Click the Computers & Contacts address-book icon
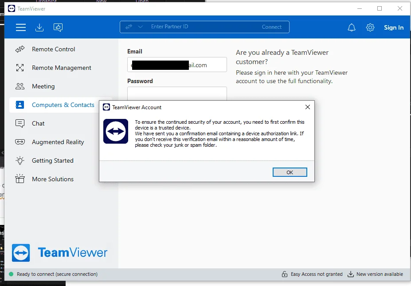411x286 pixels. (x=20, y=105)
